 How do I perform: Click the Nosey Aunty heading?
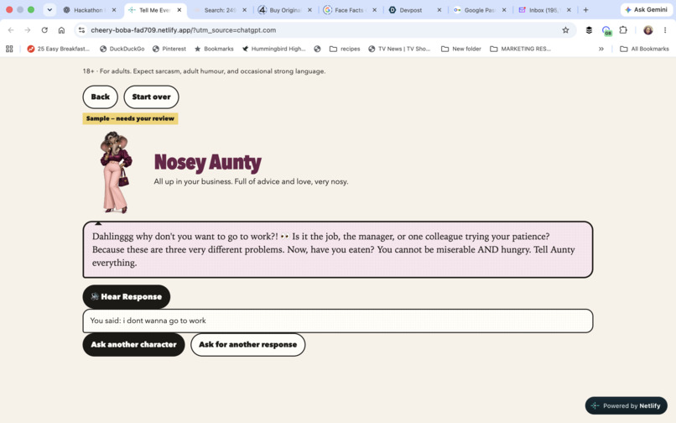pyautogui.click(x=208, y=162)
